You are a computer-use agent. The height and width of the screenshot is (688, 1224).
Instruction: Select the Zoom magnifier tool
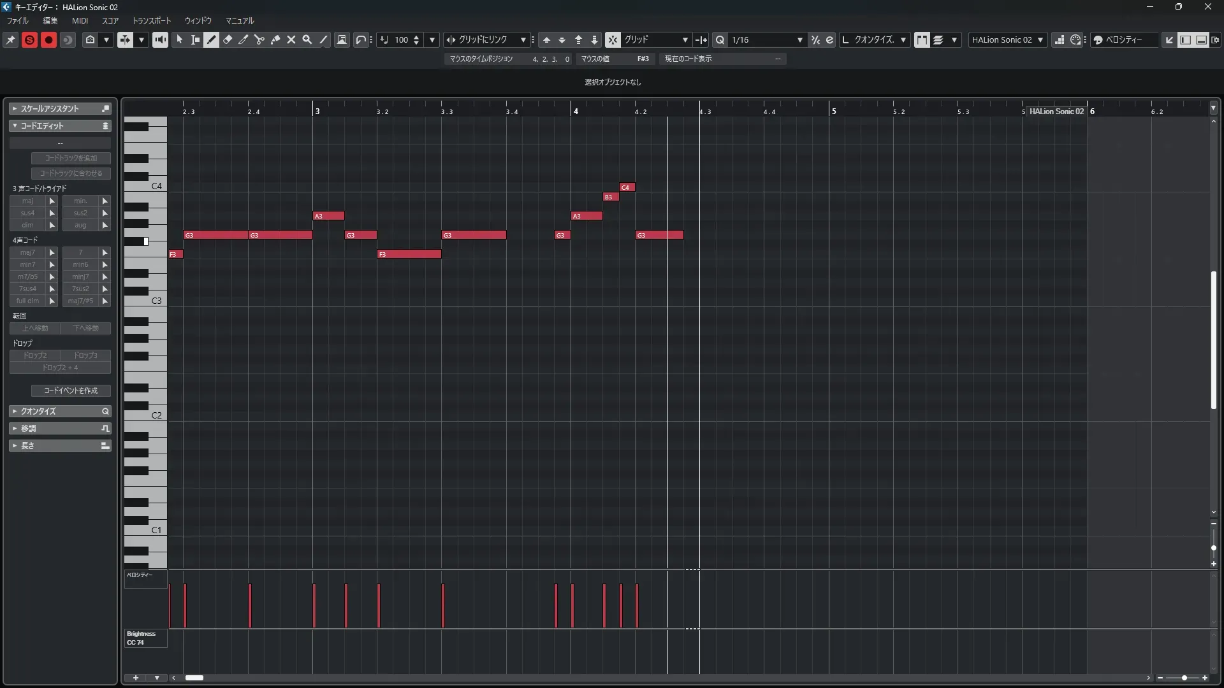(x=307, y=40)
